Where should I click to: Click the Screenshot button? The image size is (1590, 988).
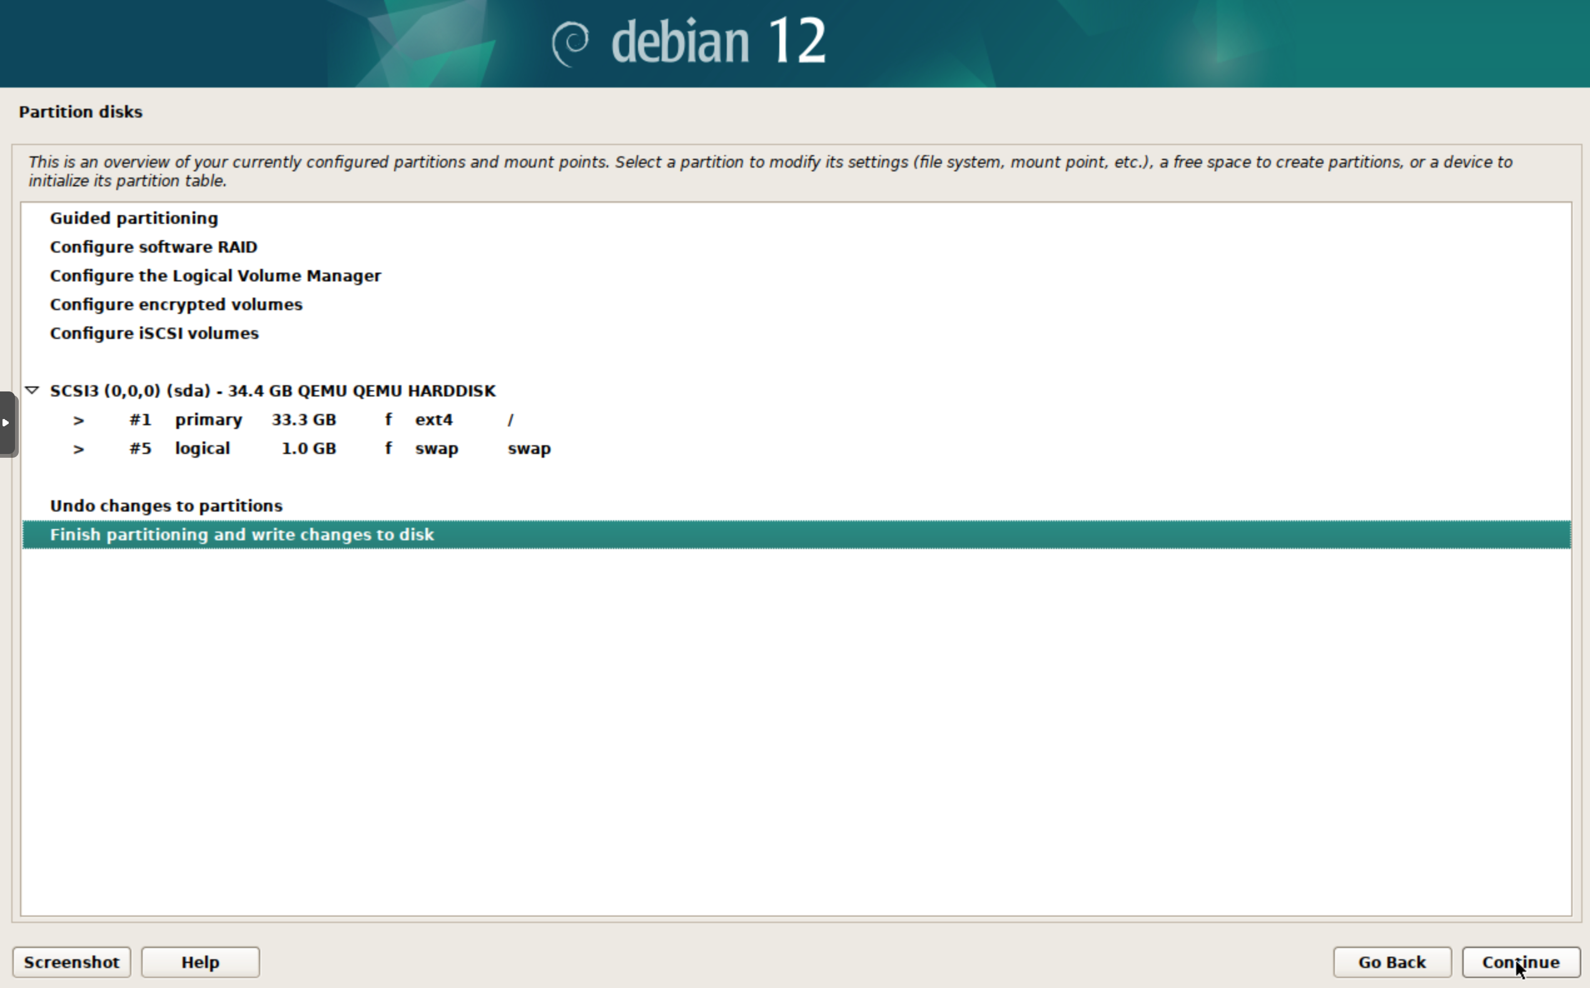click(x=72, y=962)
